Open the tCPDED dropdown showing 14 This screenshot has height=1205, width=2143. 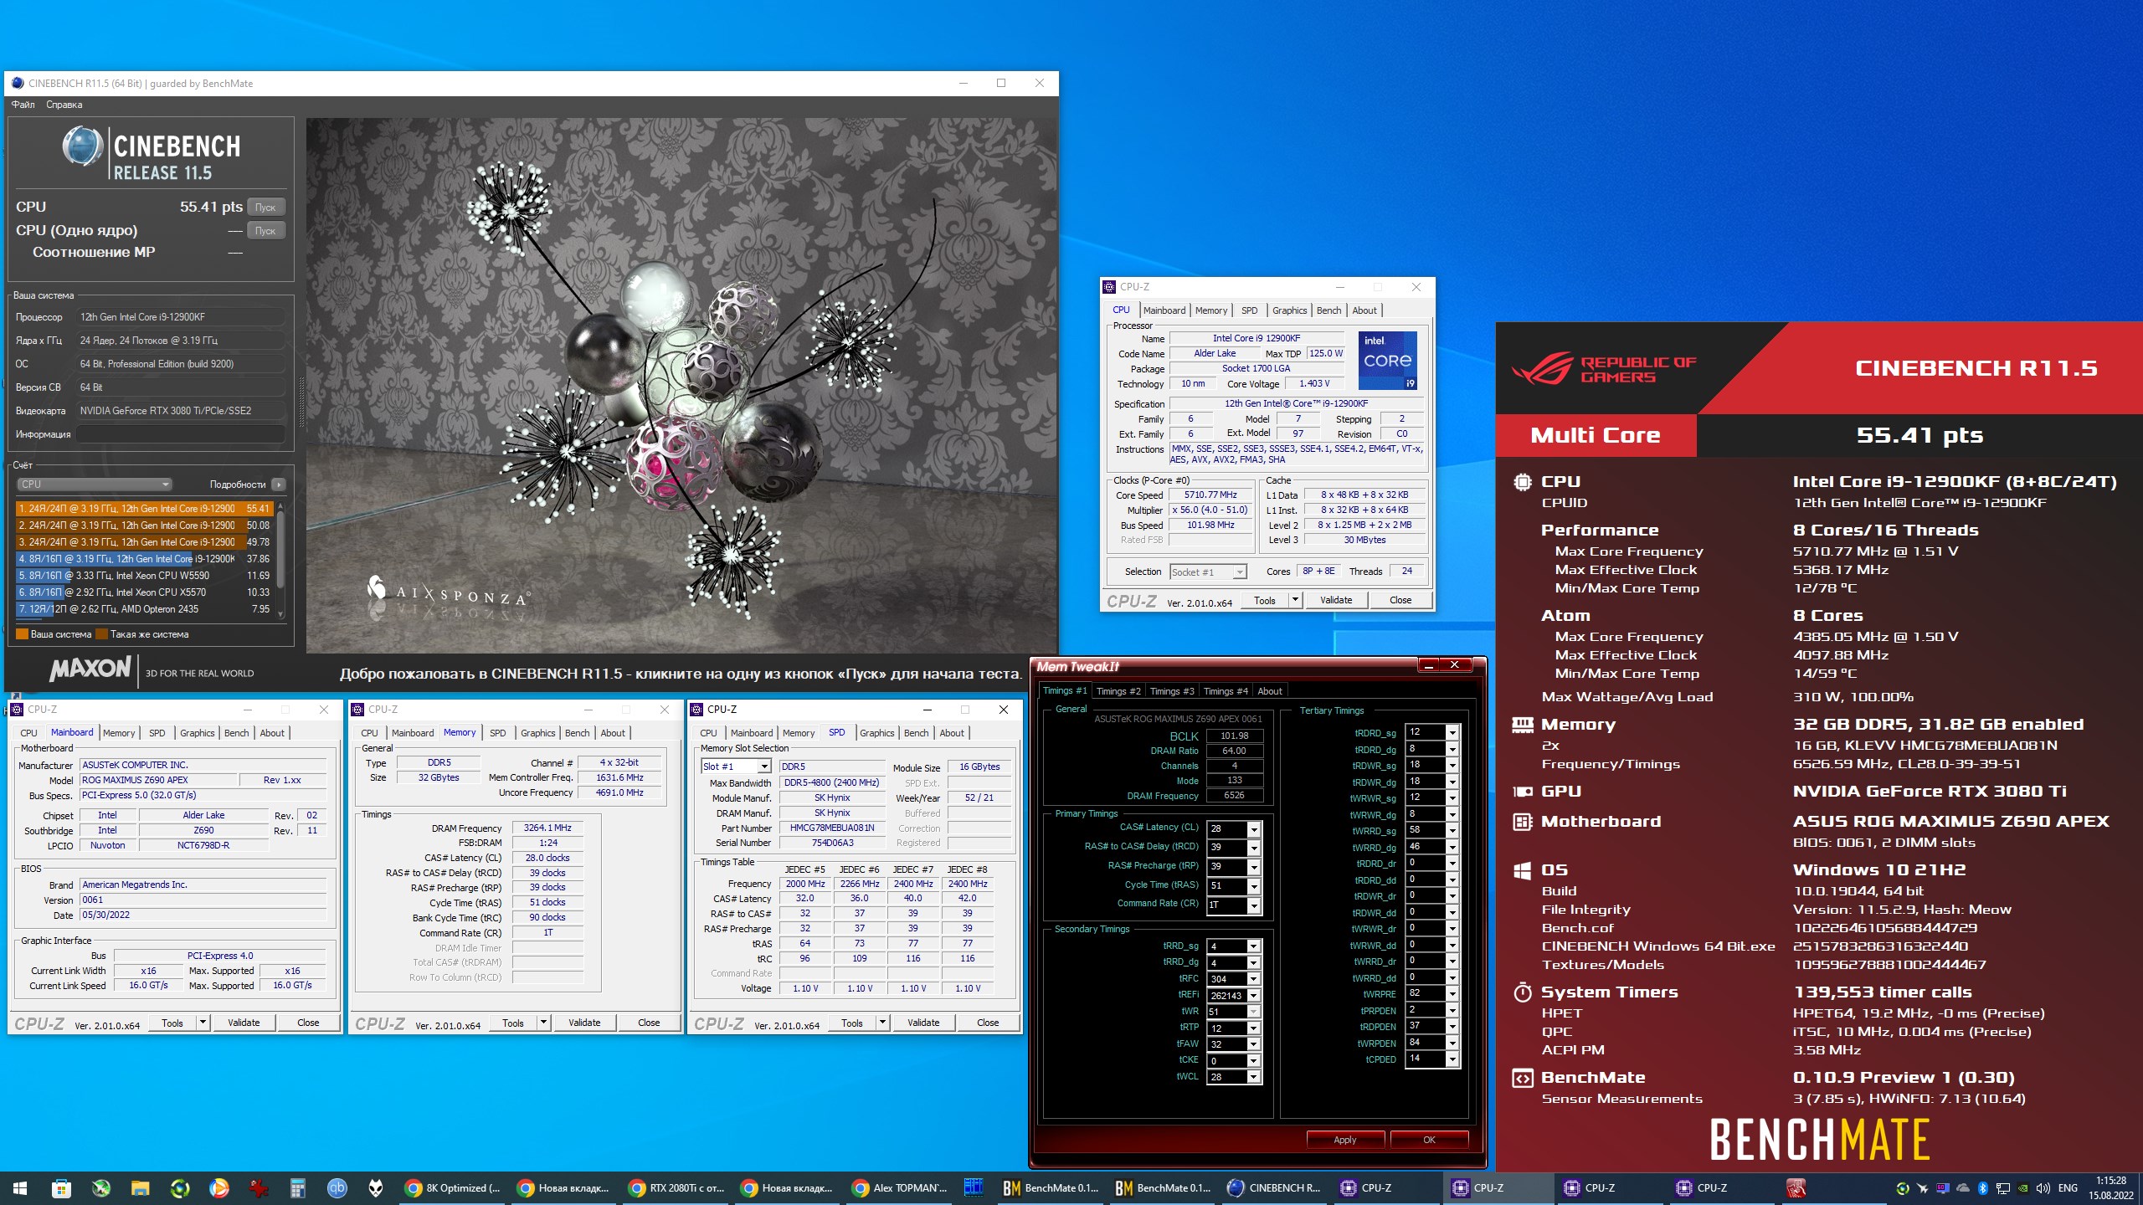(1452, 1059)
